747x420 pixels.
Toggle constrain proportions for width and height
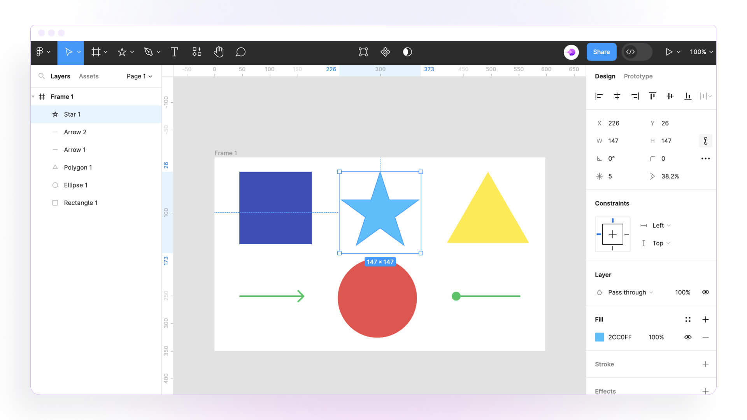coord(705,141)
